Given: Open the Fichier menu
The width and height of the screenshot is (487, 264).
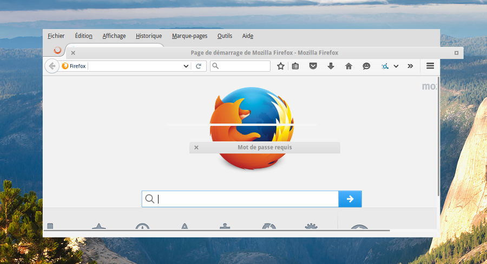Looking at the screenshot, I should point(56,36).
